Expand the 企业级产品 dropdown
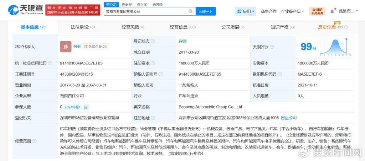The image size is (365, 161). click(x=292, y=11)
